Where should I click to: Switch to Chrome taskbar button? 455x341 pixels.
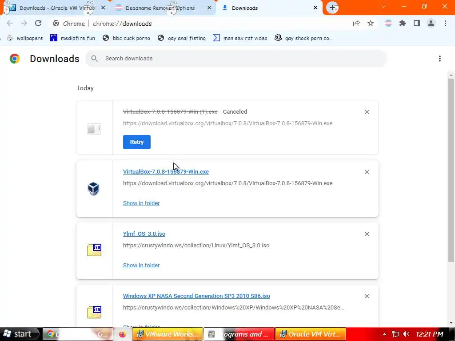(78, 334)
